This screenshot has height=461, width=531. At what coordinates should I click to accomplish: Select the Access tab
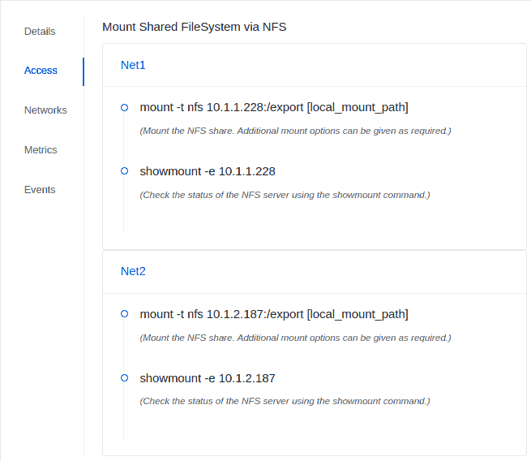tap(41, 71)
